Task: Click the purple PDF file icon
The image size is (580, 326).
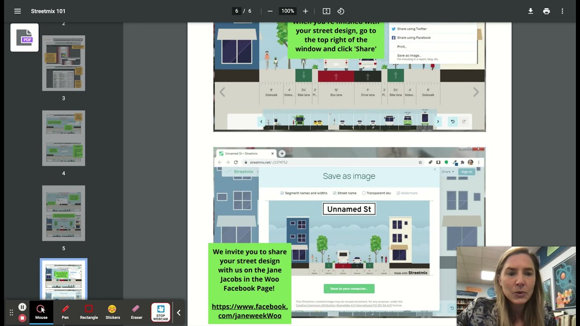Action: [x=24, y=37]
